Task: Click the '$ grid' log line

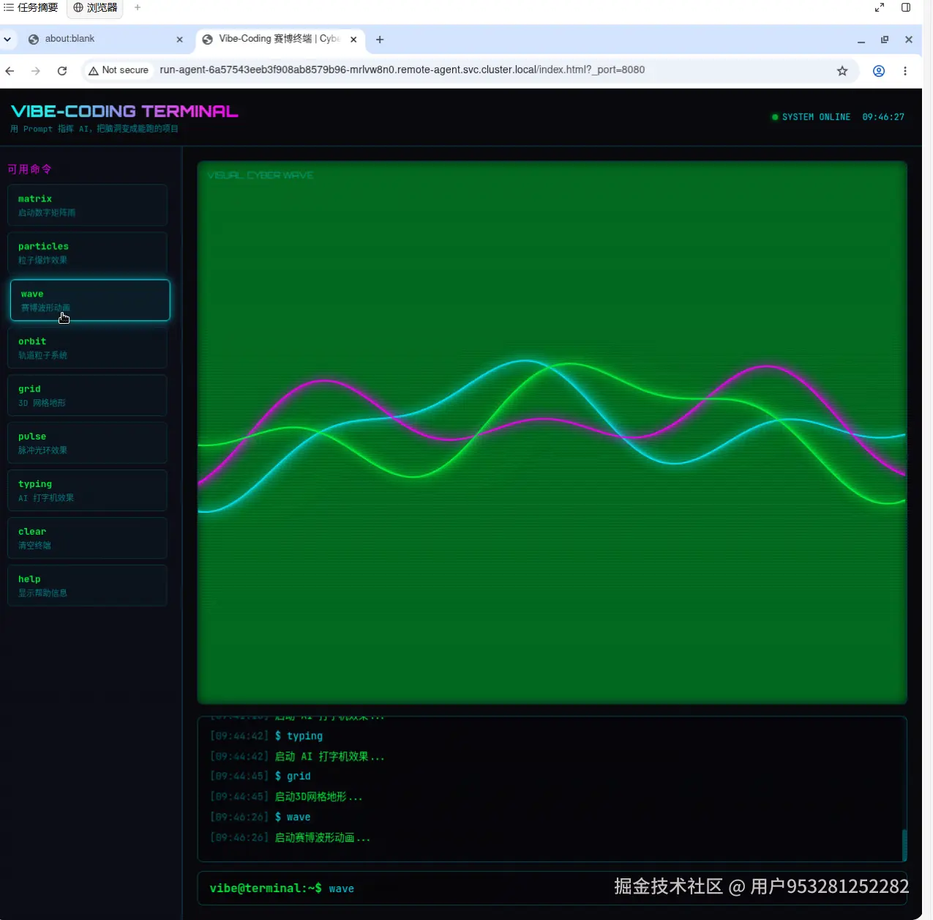Action: (293, 776)
